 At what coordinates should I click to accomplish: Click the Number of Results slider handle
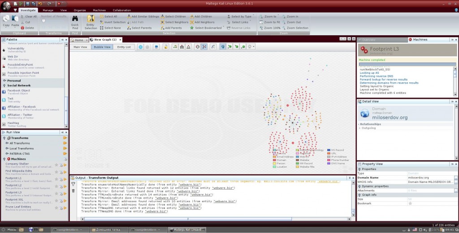(x=43, y=21)
